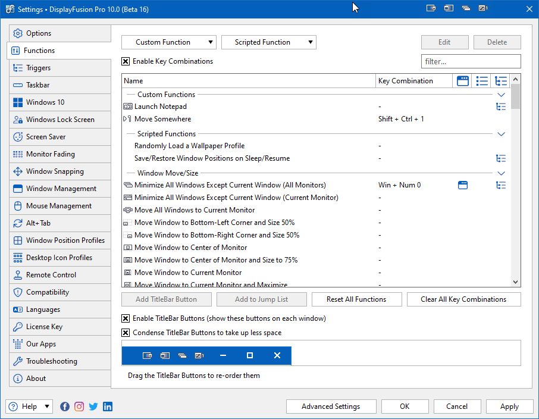
Task: Open the Help dropdown menu
Action: 29,407
